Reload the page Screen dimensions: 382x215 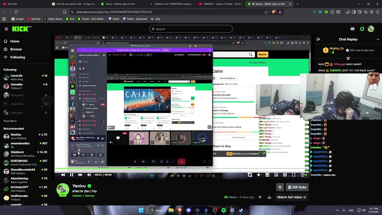(x=16, y=12)
